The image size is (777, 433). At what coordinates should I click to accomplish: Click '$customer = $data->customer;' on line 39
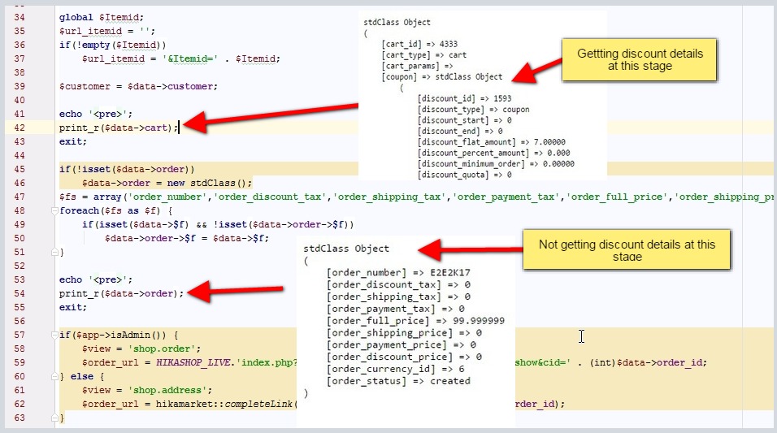tap(138, 86)
